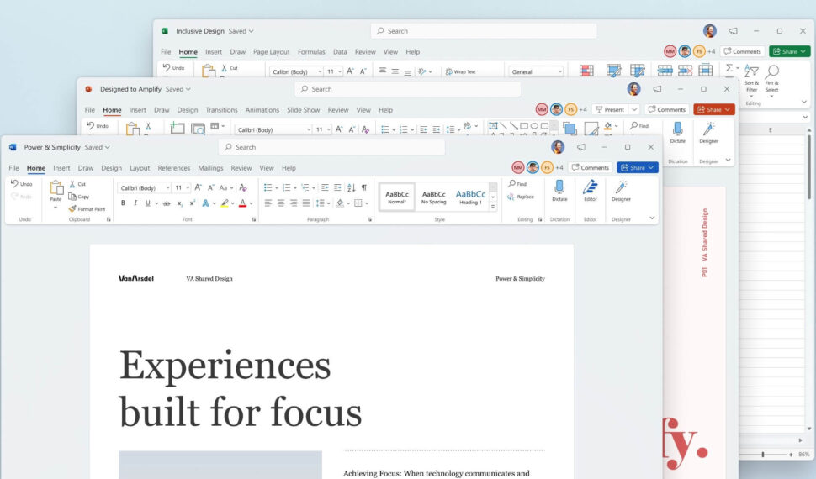Screen dimensions: 816x479
Task: Open the References tab in Word
Action: [x=174, y=168]
